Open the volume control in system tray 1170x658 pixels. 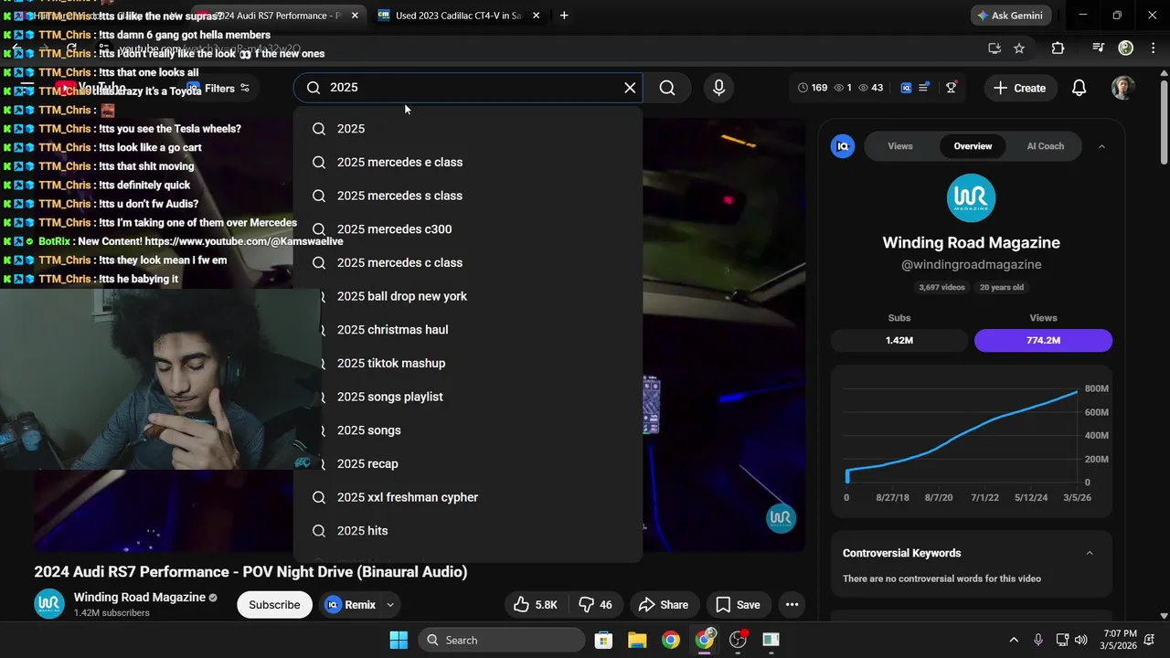point(1081,640)
